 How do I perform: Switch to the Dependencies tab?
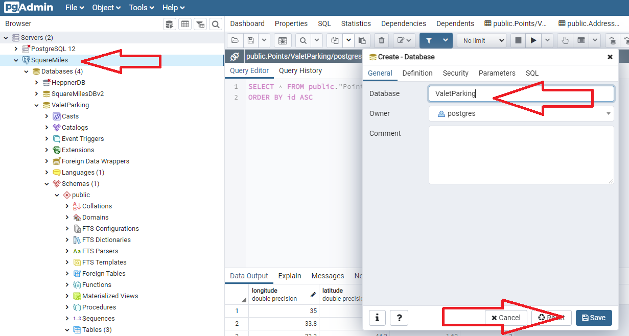tap(404, 23)
